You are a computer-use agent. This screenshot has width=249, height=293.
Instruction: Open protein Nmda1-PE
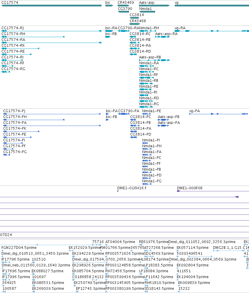coord(146,114)
